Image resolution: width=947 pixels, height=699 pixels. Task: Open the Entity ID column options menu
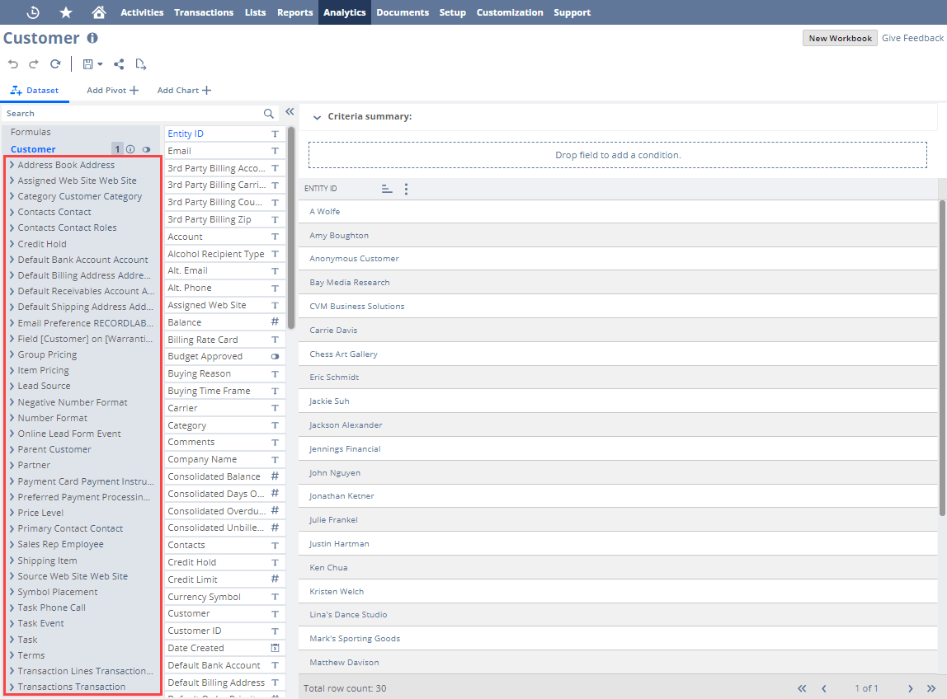pyautogui.click(x=406, y=189)
